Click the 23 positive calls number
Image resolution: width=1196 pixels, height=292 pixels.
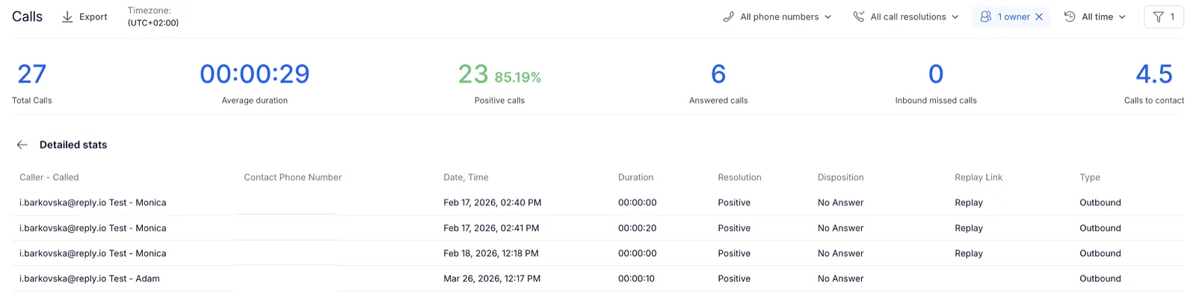tap(473, 74)
